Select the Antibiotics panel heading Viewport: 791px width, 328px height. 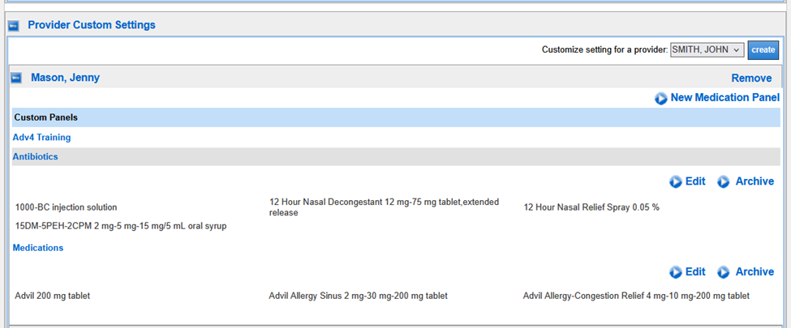pyautogui.click(x=35, y=157)
